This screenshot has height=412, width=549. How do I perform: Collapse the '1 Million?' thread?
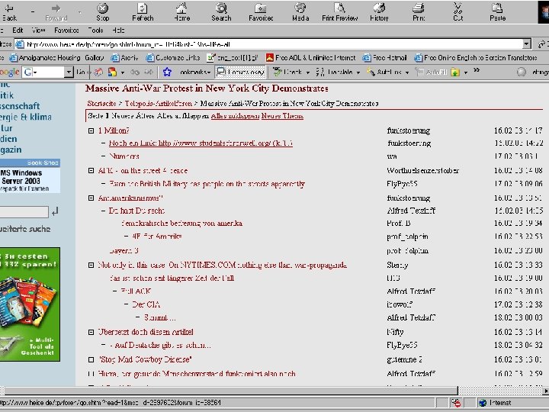(x=91, y=130)
